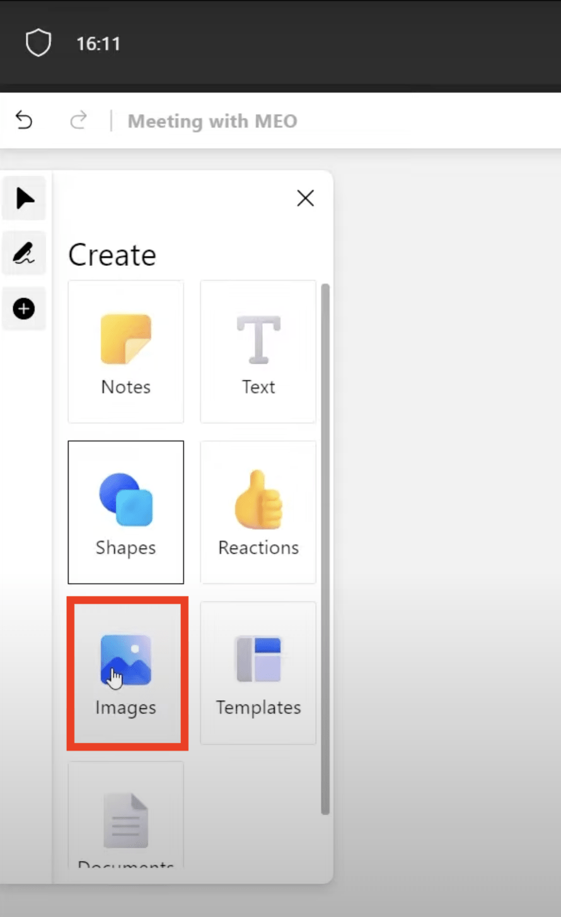Click the plus Create button in sidebar
This screenshot has height=917, width=561.
(24, 309)
